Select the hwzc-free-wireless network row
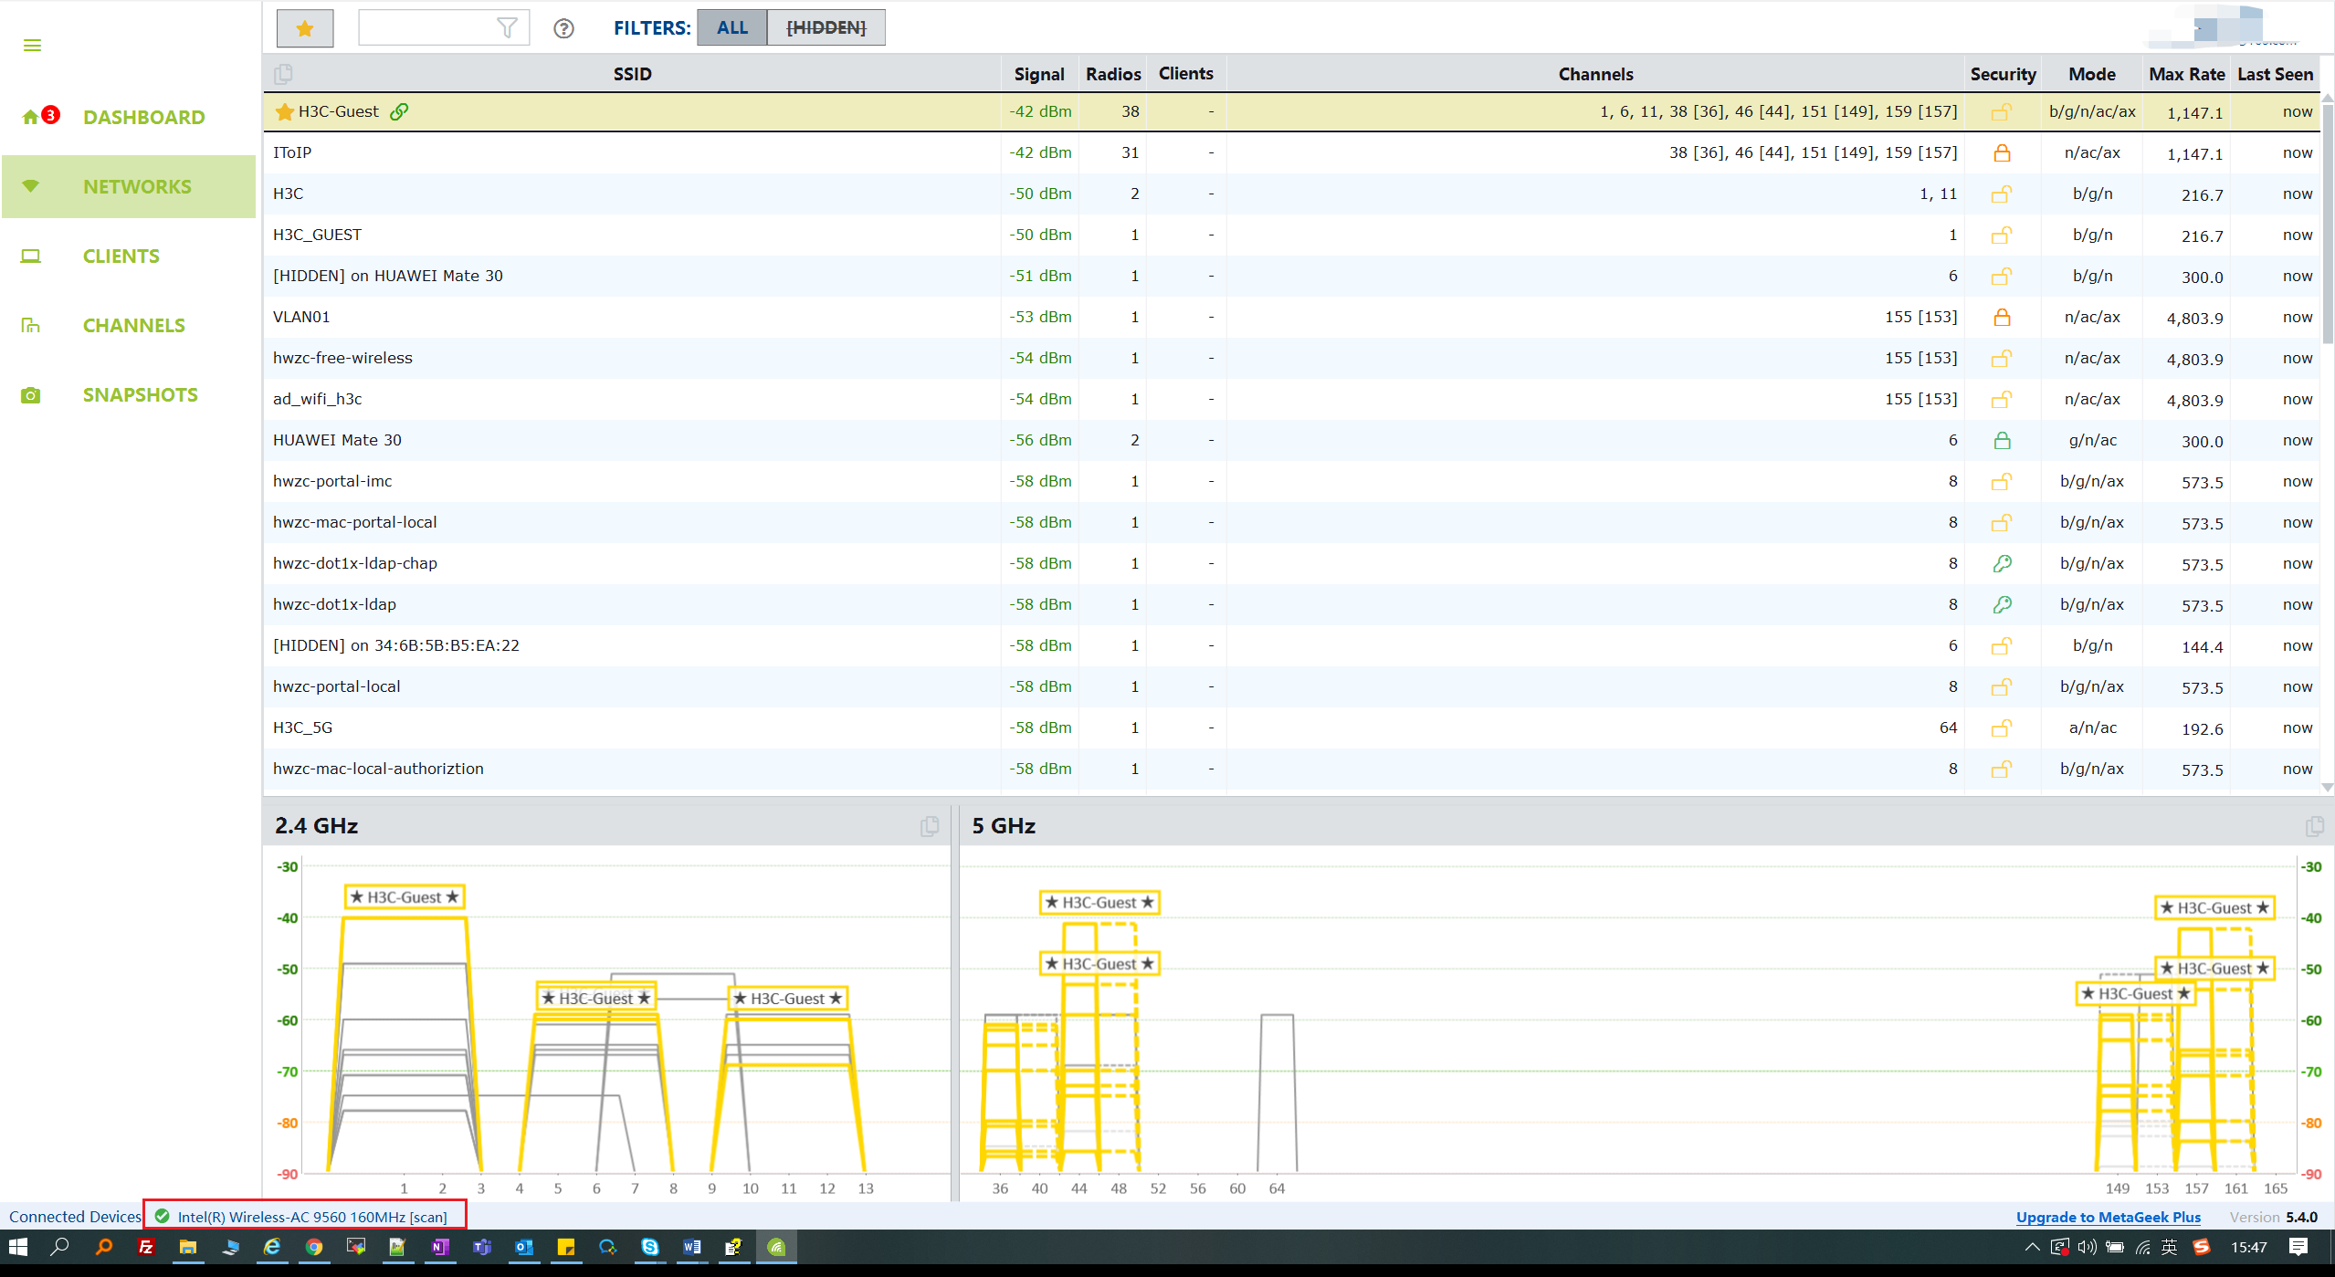 coord(1291,358)
